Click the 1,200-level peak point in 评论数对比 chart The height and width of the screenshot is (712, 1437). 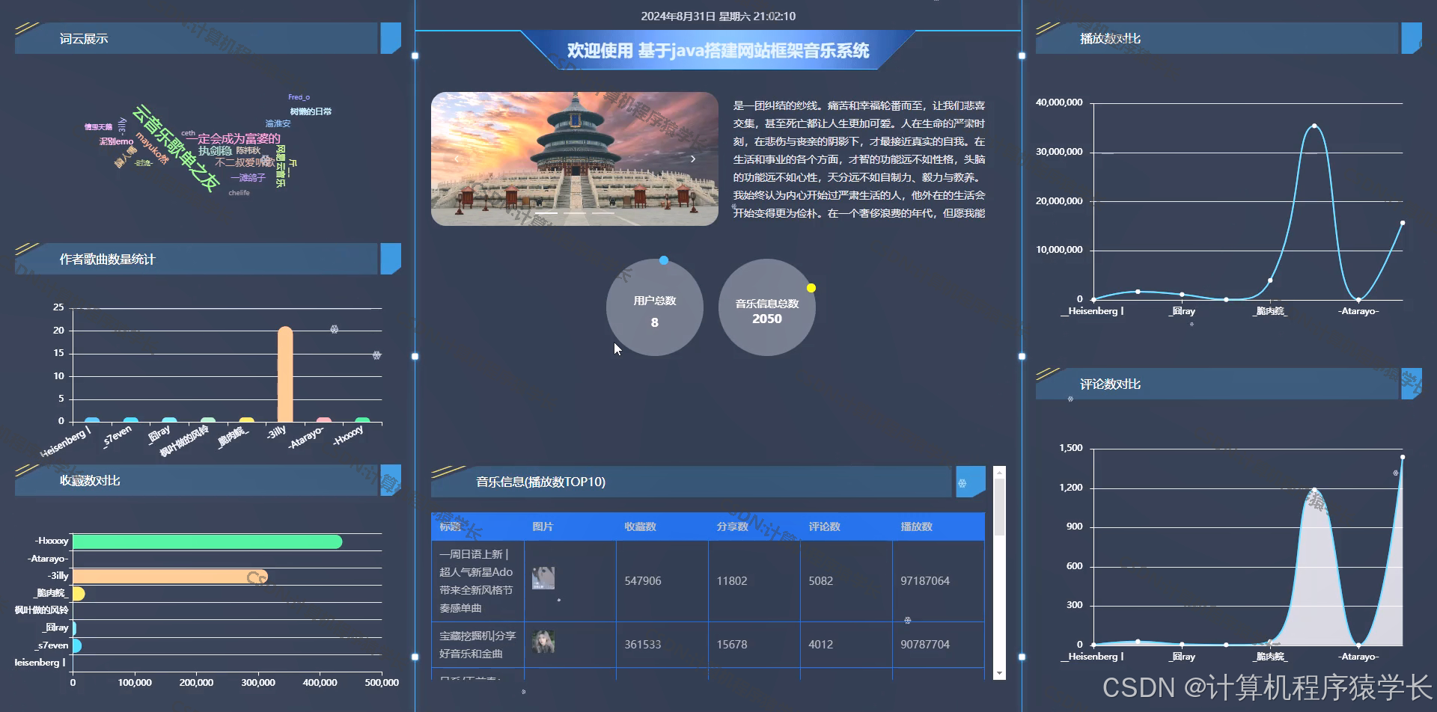(x=1314, y=491)
